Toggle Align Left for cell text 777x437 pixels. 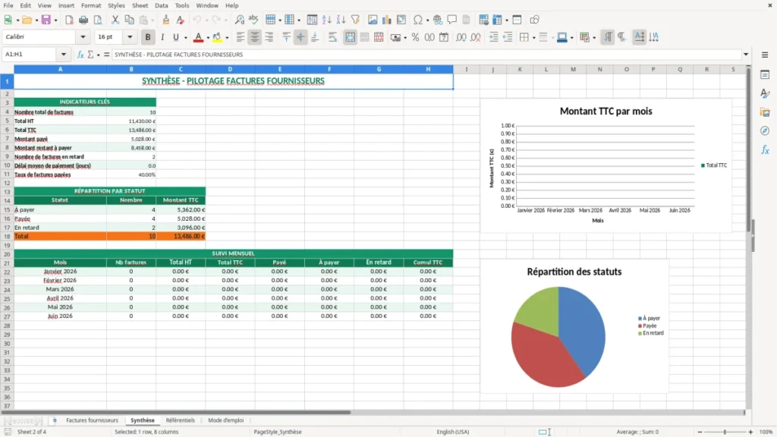click(x=241, y=37)
